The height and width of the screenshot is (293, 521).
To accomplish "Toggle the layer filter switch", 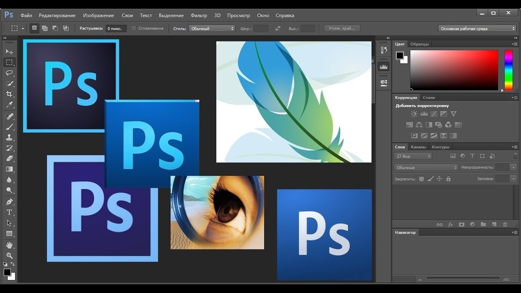I will click(x=516, y=156).
